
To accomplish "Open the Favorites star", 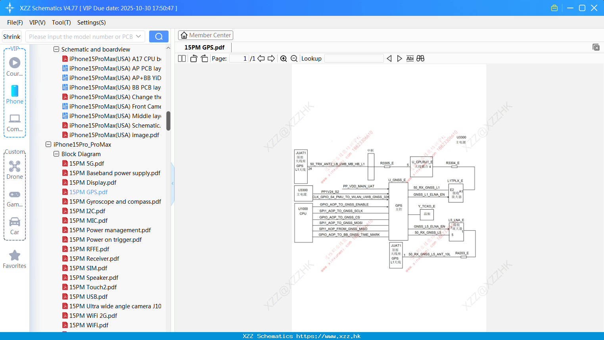I will [15, 259].
